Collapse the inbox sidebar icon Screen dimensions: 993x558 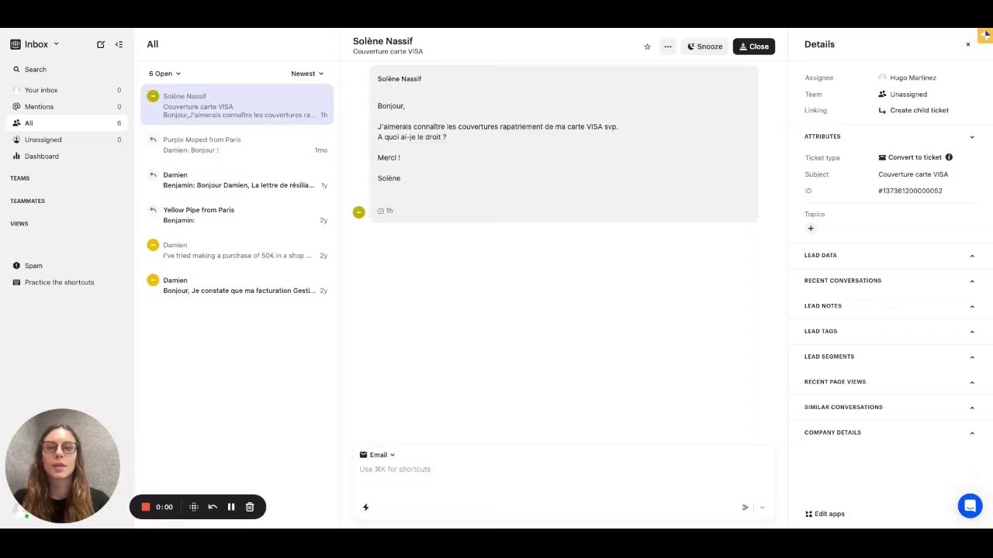pos(119,44)
